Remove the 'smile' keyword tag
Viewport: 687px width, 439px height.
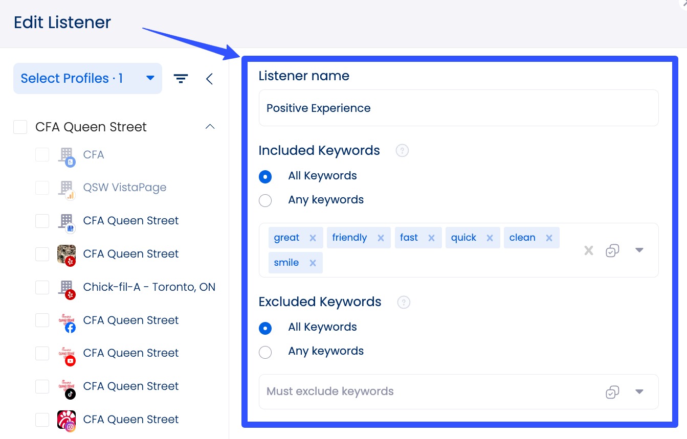[313, 263]
